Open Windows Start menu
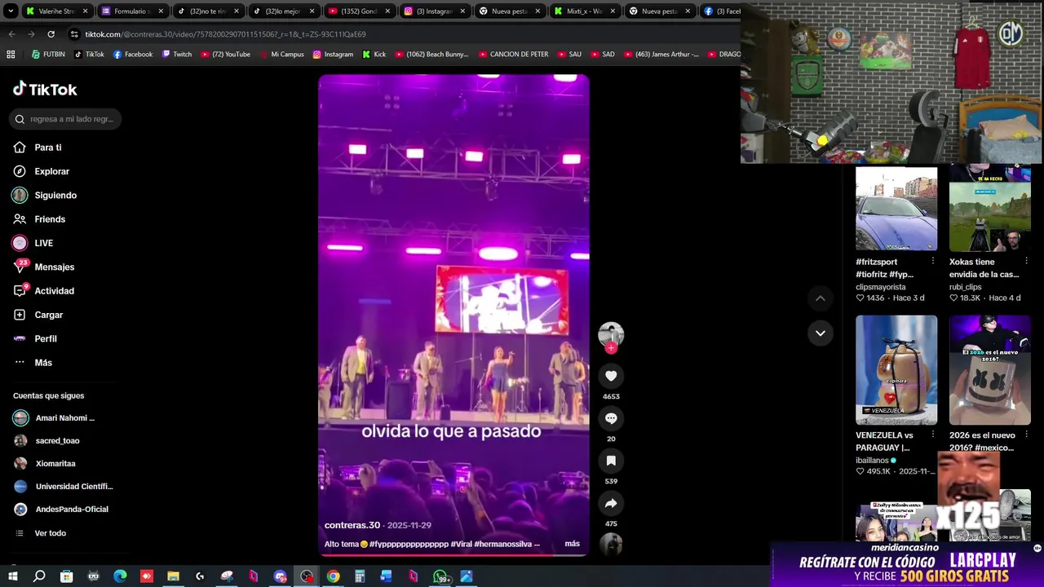1044x587 pixels. tap(12, 576)
